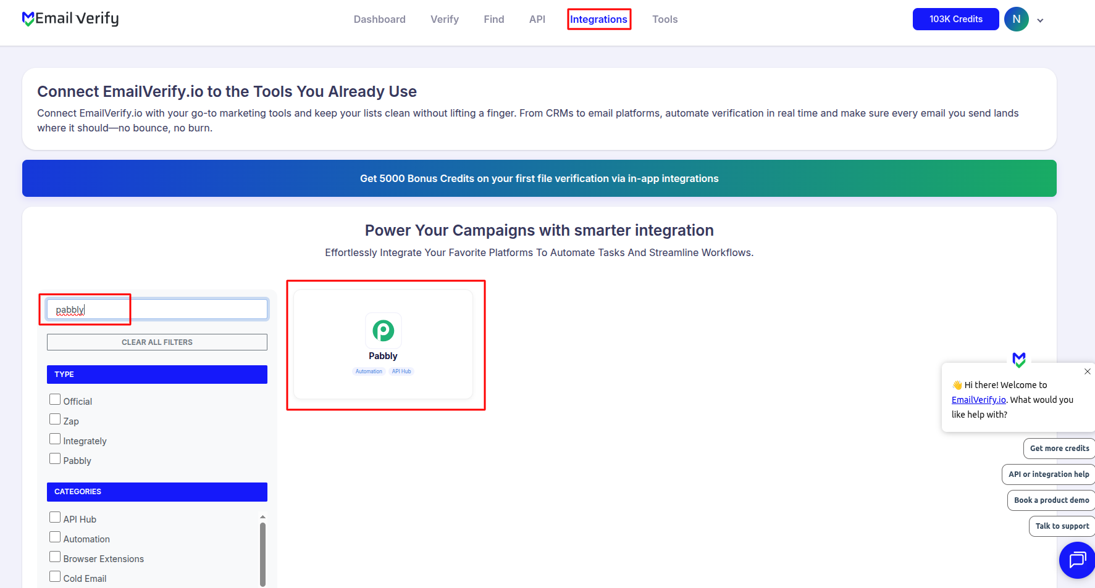The image size is (1095, 588).
Task: Enable the Pabbly type checkbox
Action: 55,459
